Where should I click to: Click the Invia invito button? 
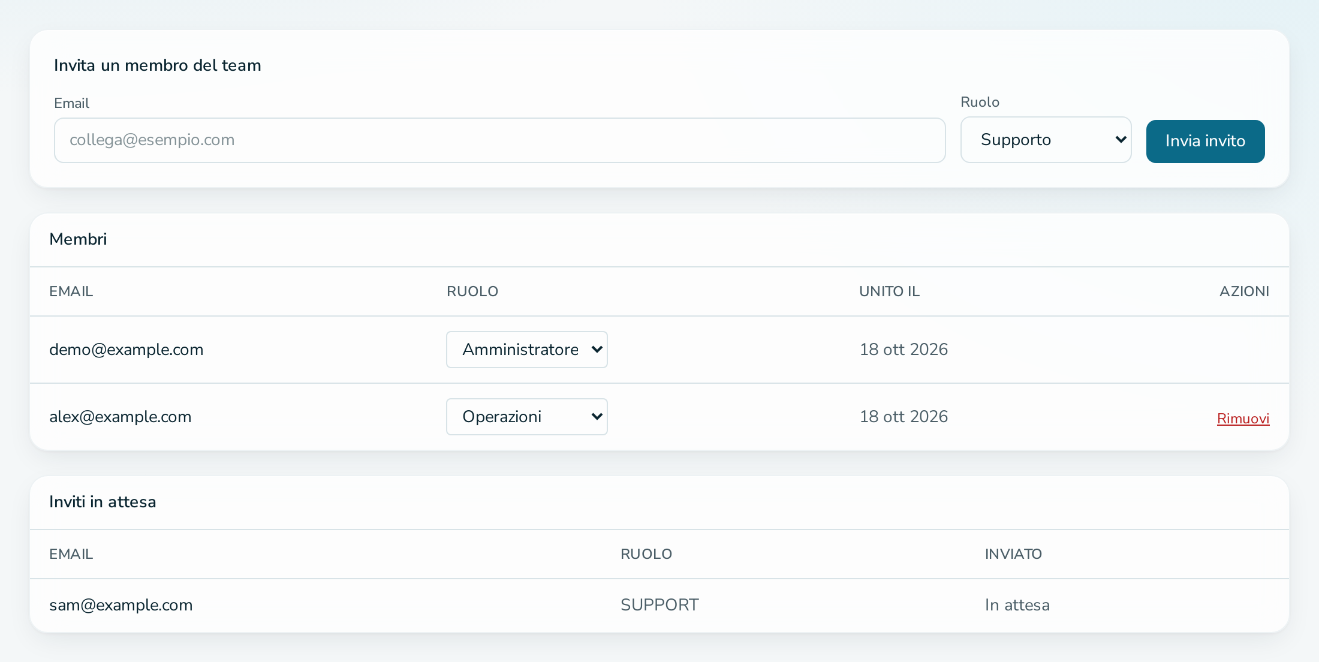(x=1205, y=142)
